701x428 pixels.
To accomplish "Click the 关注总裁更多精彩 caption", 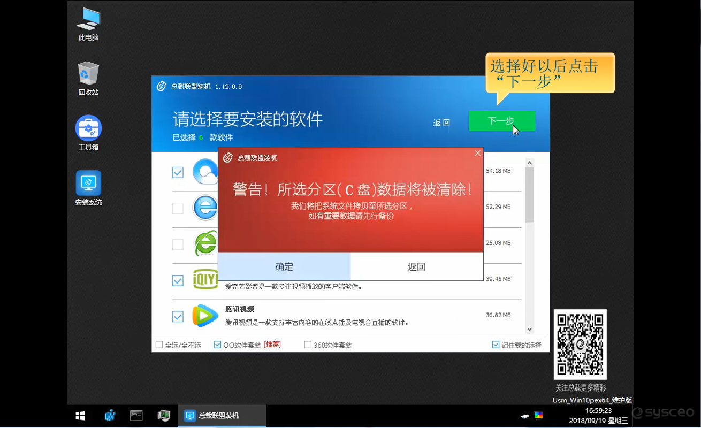I will point(581,387).
